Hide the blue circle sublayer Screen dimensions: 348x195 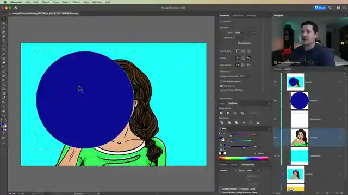tap(275, 101)
